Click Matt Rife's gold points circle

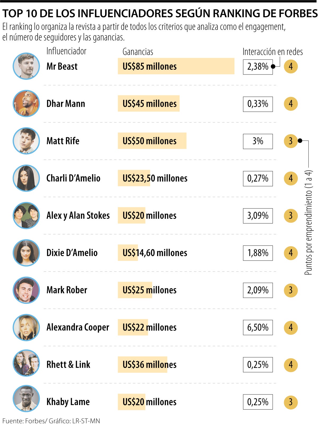coord(291,141)
